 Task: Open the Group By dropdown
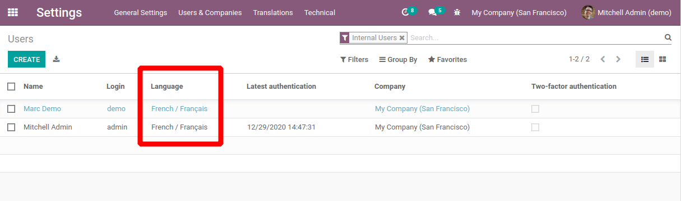pos(398,59)
